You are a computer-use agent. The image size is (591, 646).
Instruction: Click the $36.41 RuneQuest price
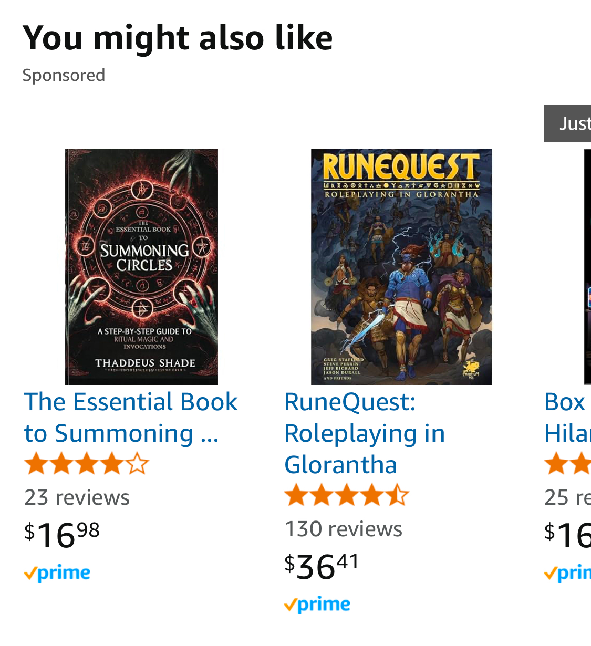coord(322,566)
